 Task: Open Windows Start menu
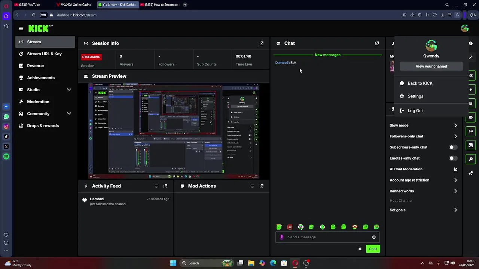(173, 263)
